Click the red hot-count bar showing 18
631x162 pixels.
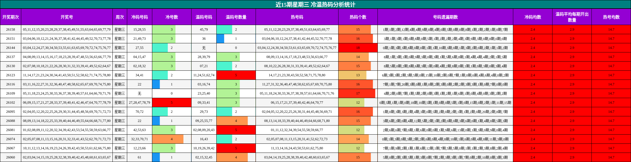click(358, 48)
